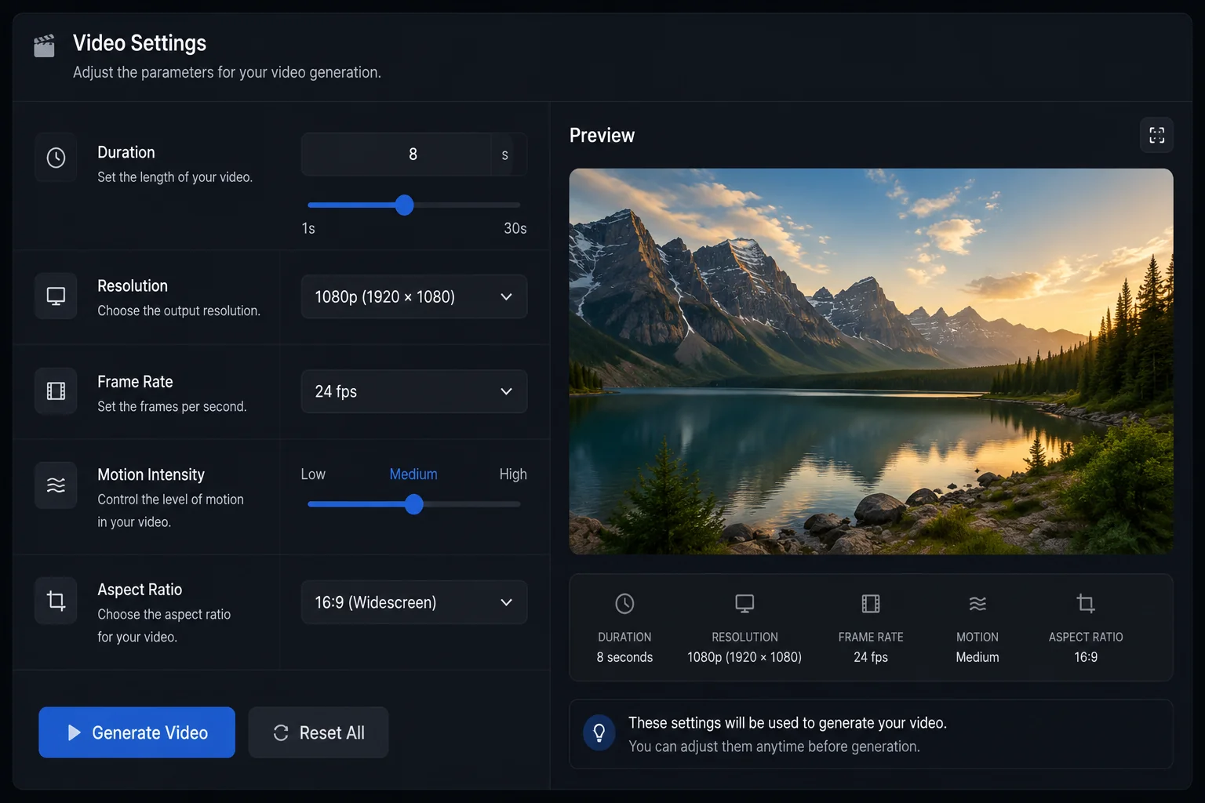Viewport: 1205px width, 803px height.
Task: Click the motion intensity slider handle
Action: tap(414, 504)
